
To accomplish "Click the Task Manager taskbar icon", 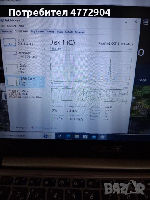I will (x=102, y=137).
